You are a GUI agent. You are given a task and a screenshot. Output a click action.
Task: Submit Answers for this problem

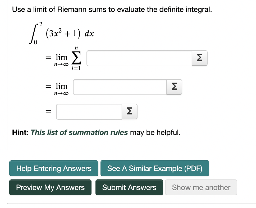click(129, 187)
